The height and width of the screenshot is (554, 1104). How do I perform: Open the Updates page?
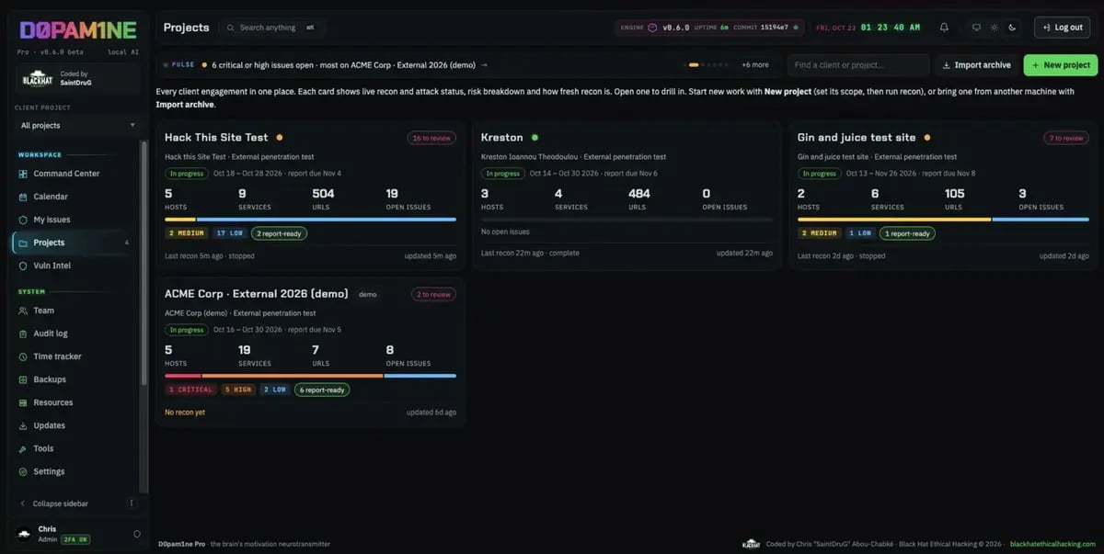tap(75, 425)
